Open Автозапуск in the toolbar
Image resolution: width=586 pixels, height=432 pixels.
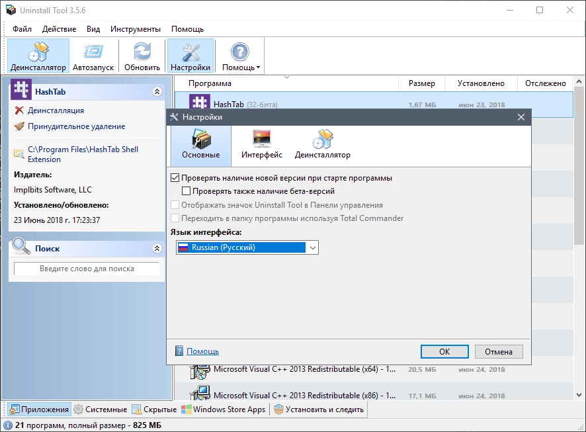coord(93,56)
